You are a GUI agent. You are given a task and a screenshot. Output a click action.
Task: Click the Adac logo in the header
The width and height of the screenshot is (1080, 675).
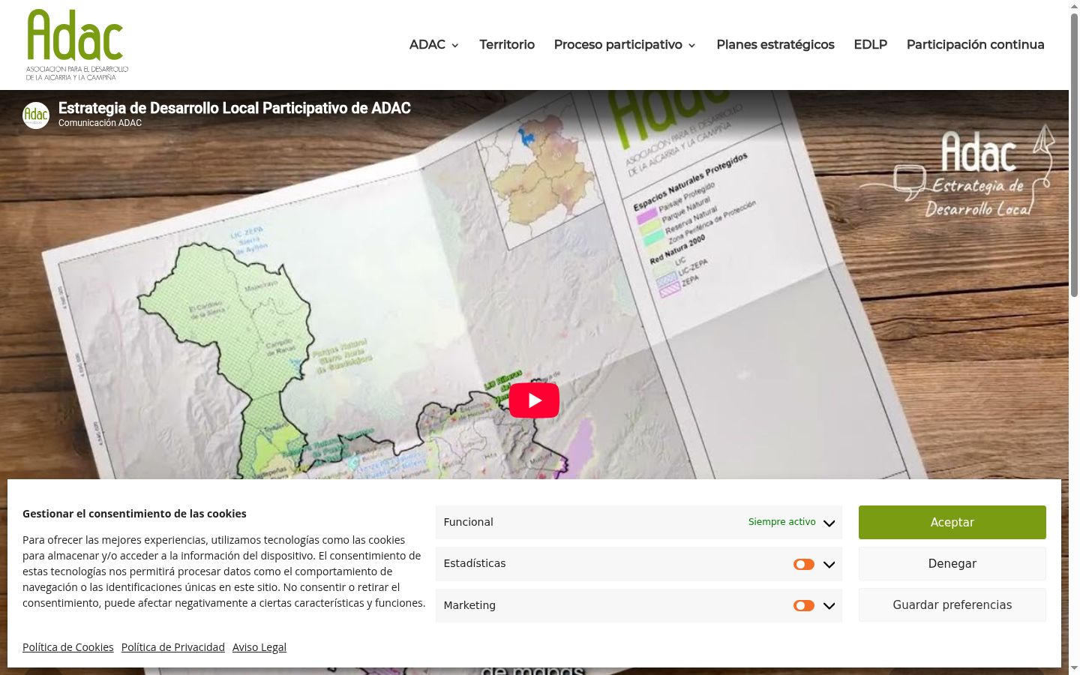(x=77, y=45)
